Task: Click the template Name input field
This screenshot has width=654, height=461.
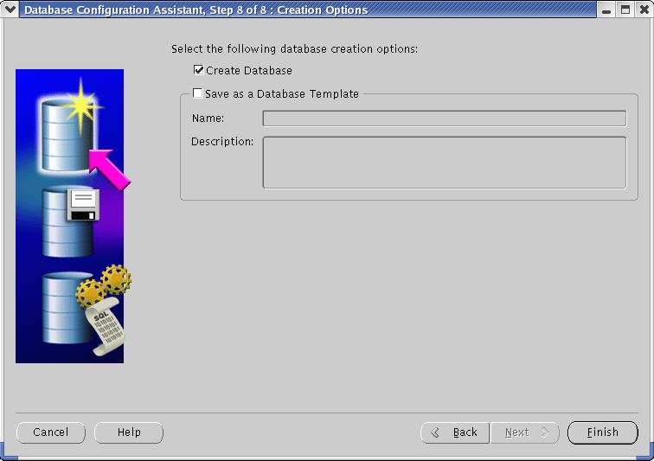Action: click(x=444, y=118)
